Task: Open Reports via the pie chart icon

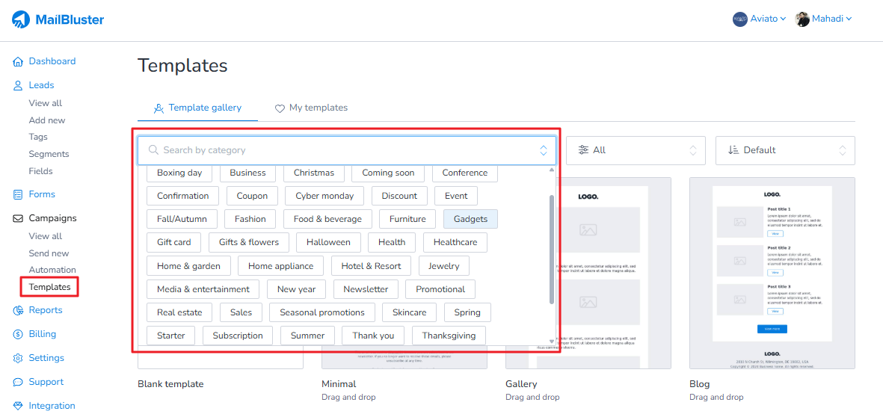Action: point(19,311)
